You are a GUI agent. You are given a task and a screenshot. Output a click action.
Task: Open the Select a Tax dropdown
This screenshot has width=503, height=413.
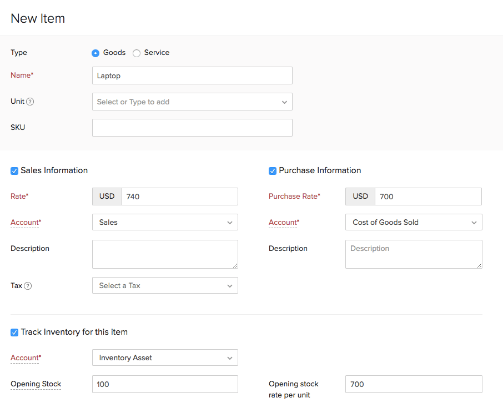point(165,285)
